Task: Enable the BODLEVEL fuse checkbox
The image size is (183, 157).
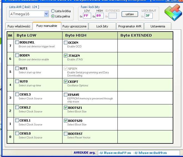Action: 17,42
